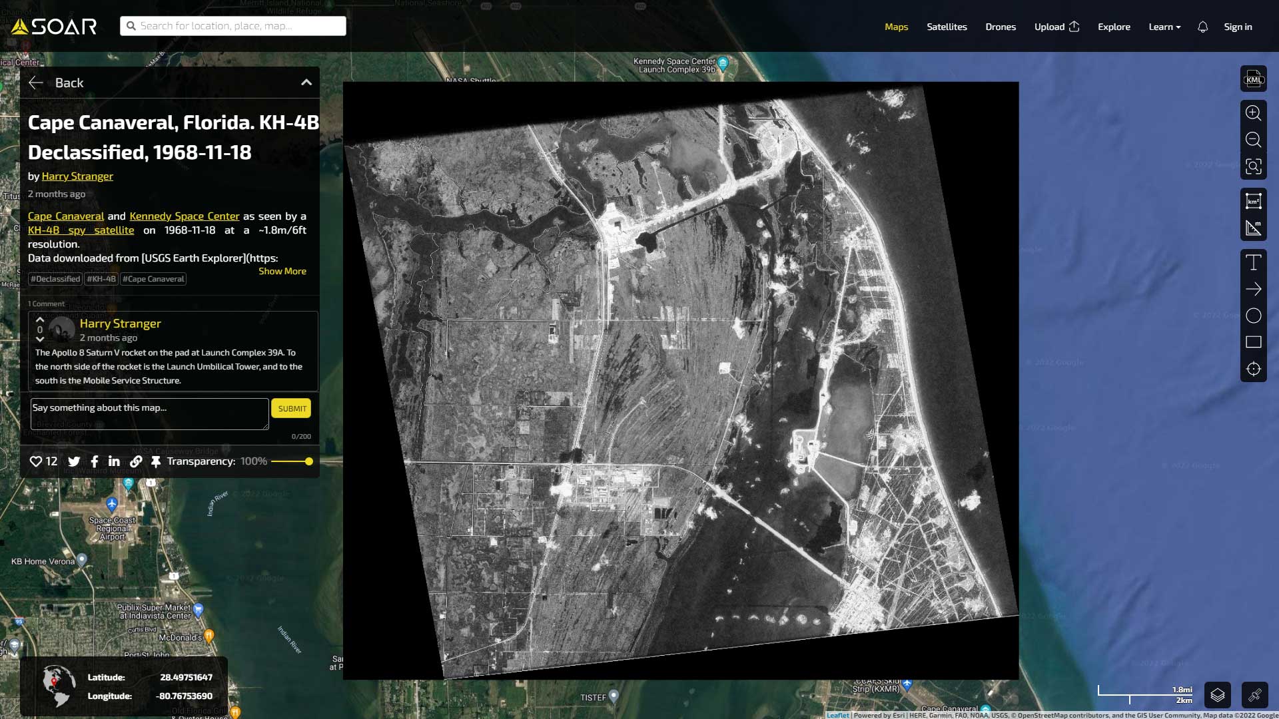Go to the Explore page
1279x719 pixels.
click(1114, 27)
